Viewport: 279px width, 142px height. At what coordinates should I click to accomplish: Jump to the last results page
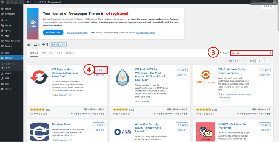272,61
